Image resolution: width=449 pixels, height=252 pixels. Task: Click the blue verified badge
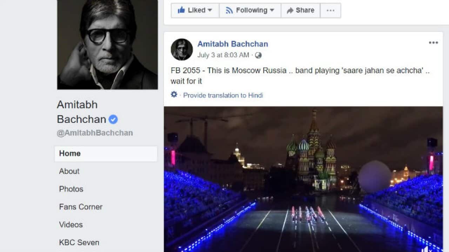(x=113, y=119)
